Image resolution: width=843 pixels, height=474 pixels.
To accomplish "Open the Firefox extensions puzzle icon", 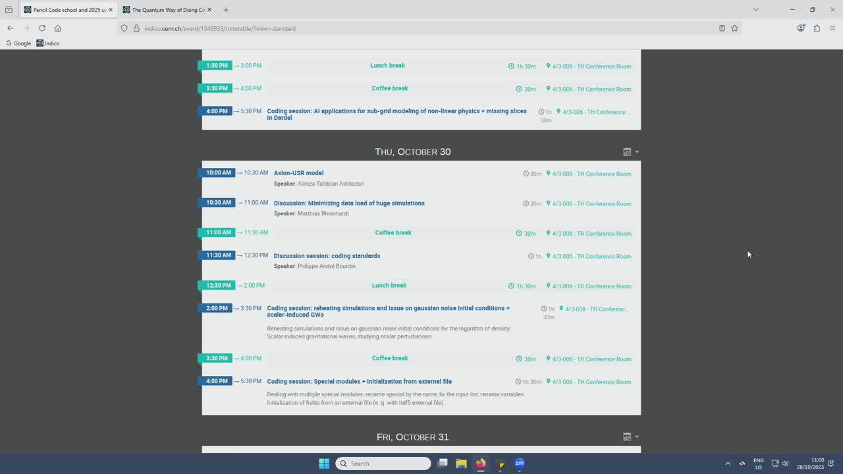I will pos(817,28).
